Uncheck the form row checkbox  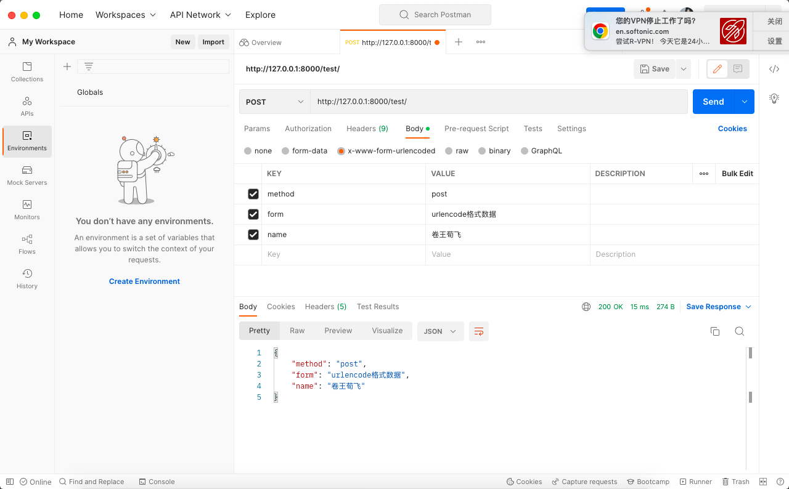coord(253,214)
